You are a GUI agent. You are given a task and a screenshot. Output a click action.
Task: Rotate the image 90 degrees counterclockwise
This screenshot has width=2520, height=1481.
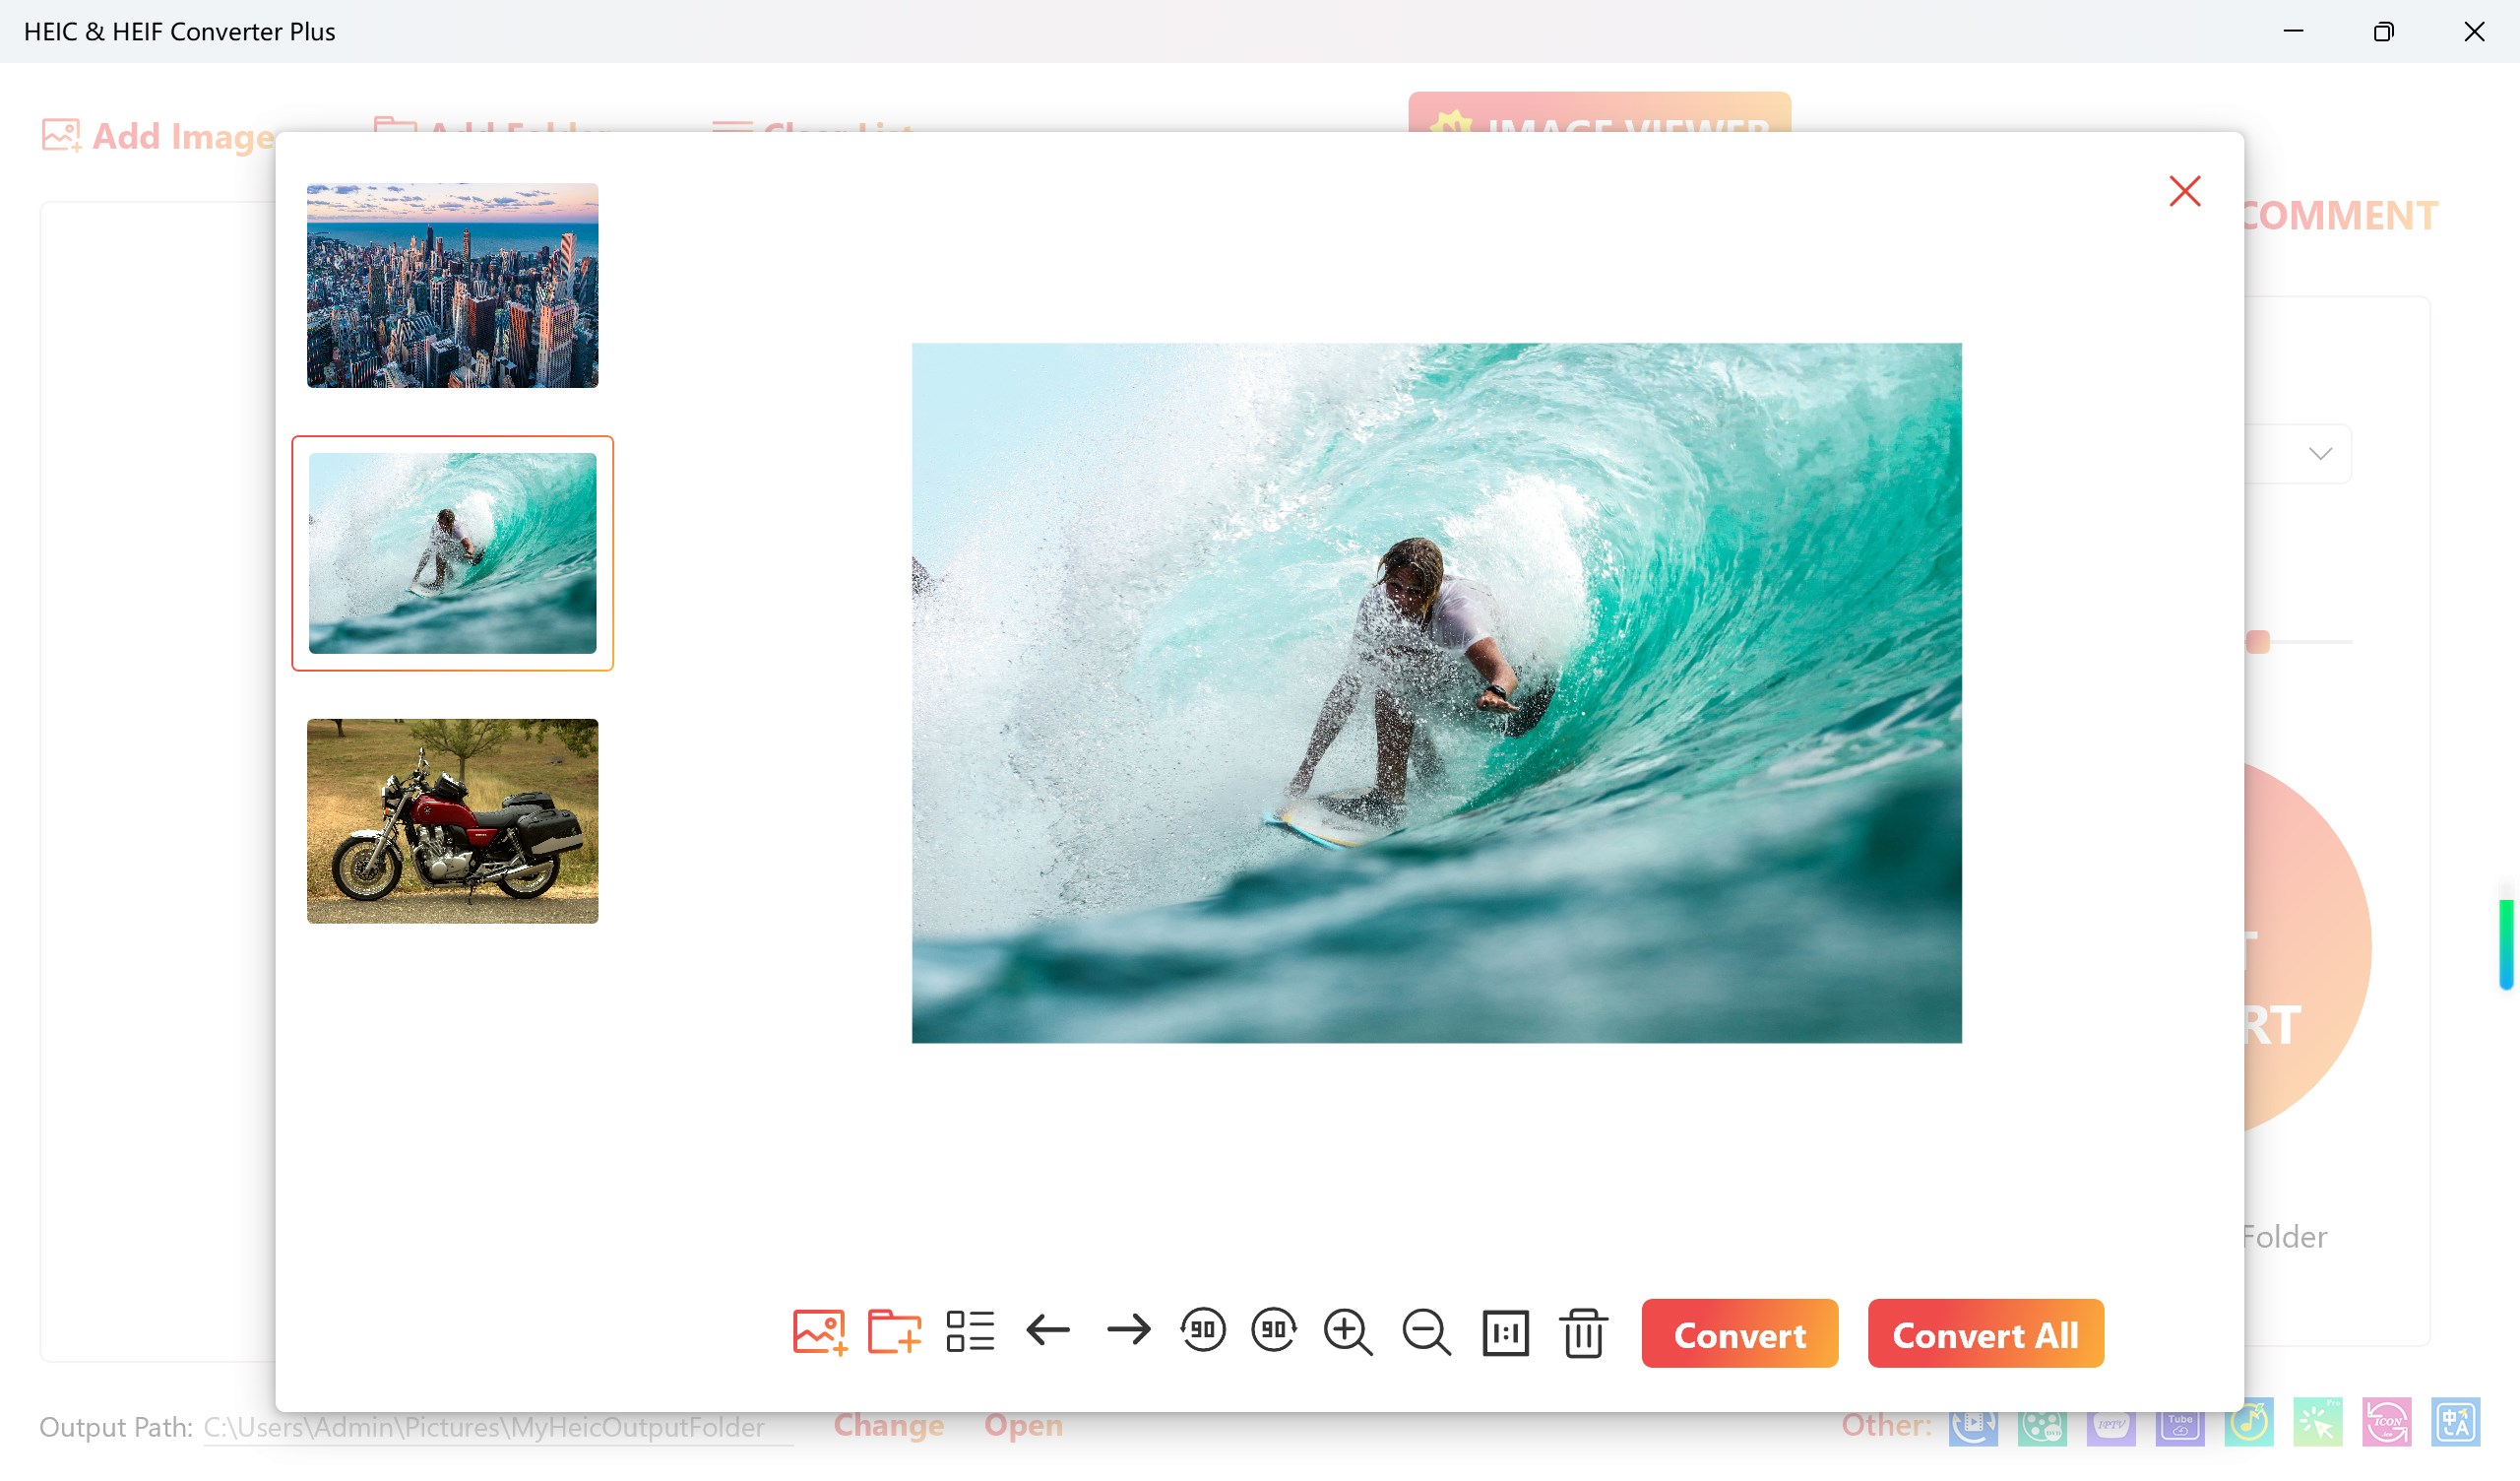(1203, 1332)
